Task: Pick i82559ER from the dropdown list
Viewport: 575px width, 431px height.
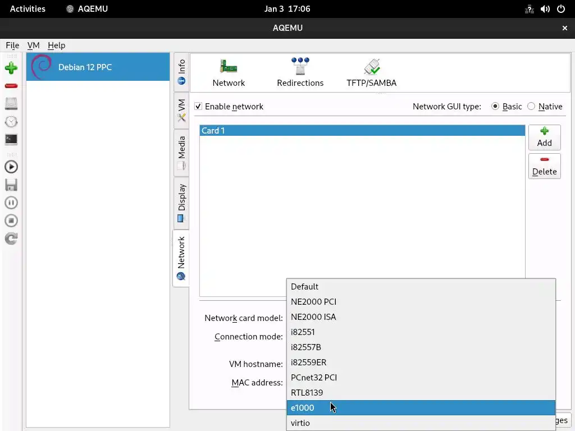Action: [421, 362]
